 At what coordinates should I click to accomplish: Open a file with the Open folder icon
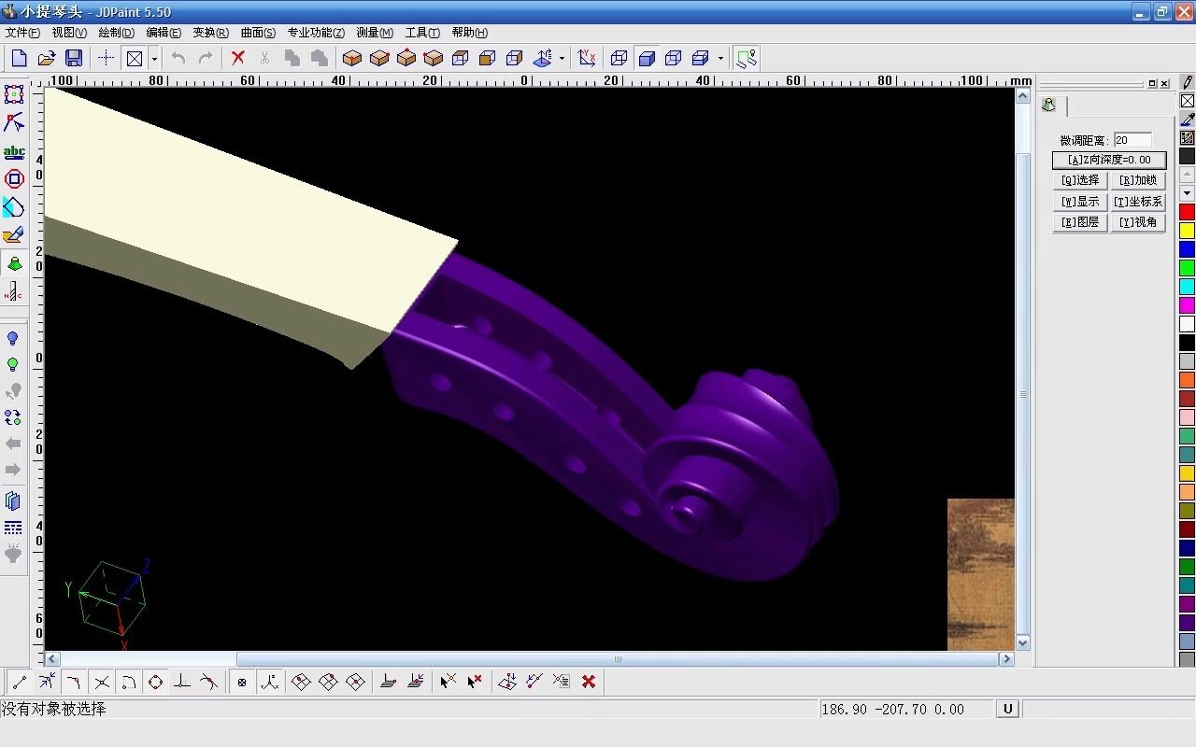click(x=47, y=57)
